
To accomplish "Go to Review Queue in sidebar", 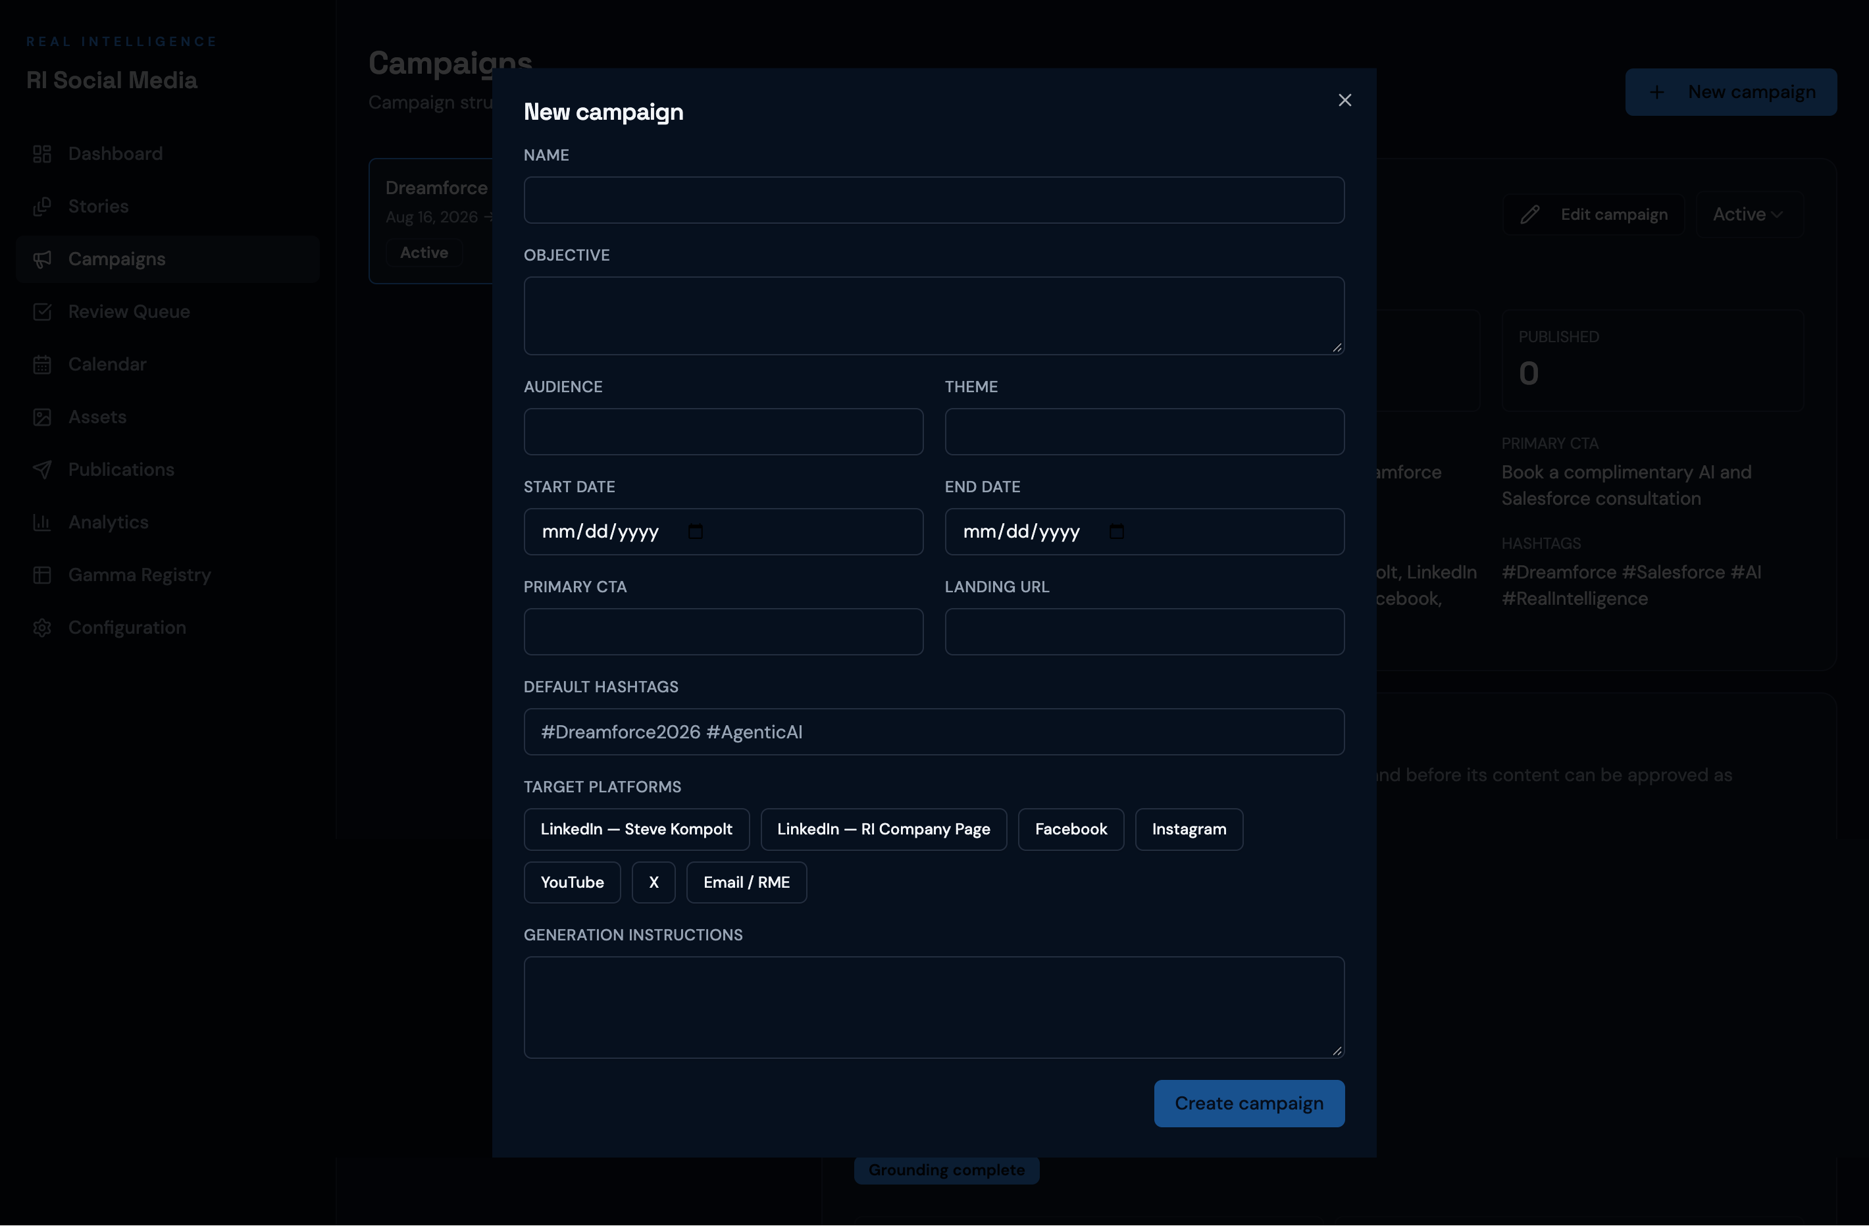I will (x=167, y=312).
